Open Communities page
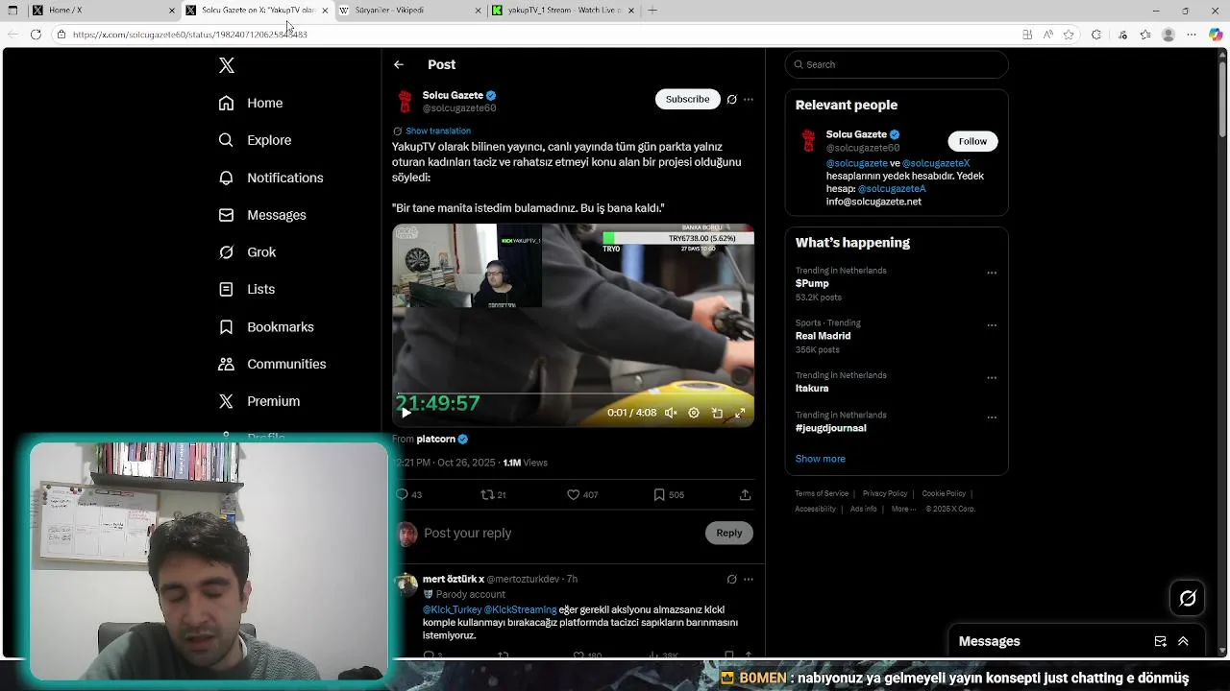This screenshot has width=1230, height=691. (x=272, y=364)
